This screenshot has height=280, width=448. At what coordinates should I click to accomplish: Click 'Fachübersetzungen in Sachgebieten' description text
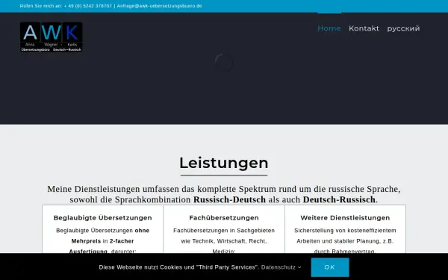tap(224, 230)
